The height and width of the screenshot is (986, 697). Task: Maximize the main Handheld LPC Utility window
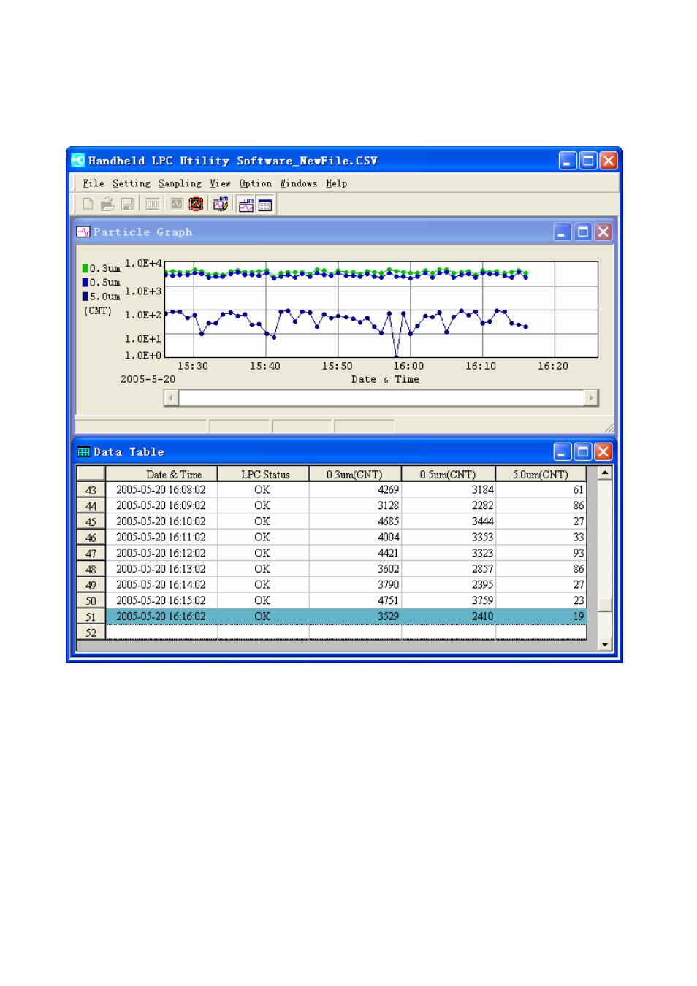[x=588, y=161]
